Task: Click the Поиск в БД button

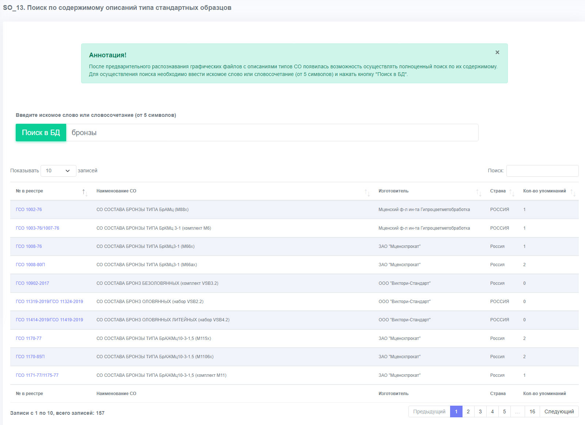Action: [x=41, y=133]
